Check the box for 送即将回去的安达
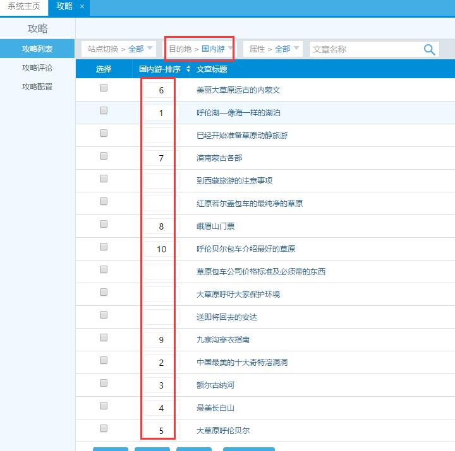Image resolution: width=455 pixels, height=451 pixels. click(104, 315)
